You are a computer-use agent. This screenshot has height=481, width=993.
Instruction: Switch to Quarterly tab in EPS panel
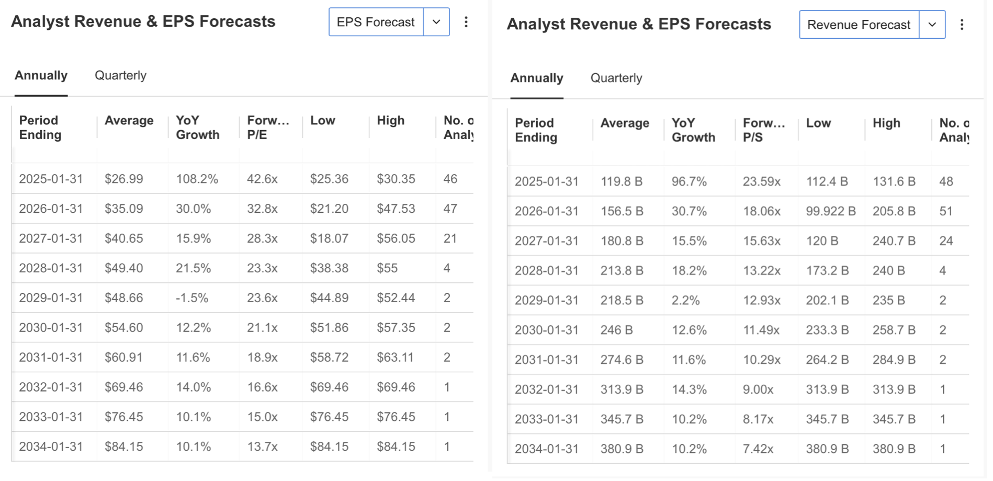point(120,75)
